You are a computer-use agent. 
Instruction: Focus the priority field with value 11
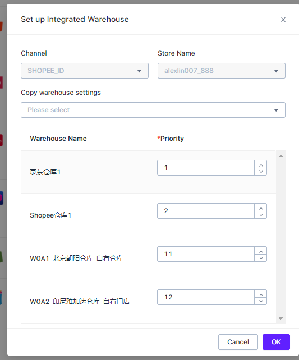206,254
